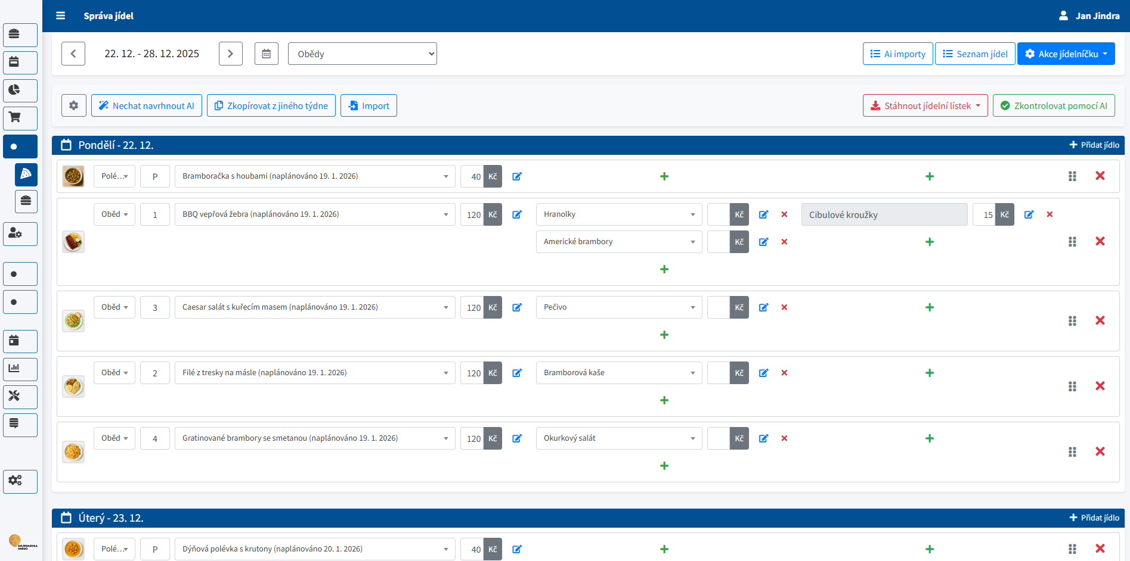The height and width of the screenshot is (561, 1130).
Task: Open Seznam jídel list
Action: point(974,54)
